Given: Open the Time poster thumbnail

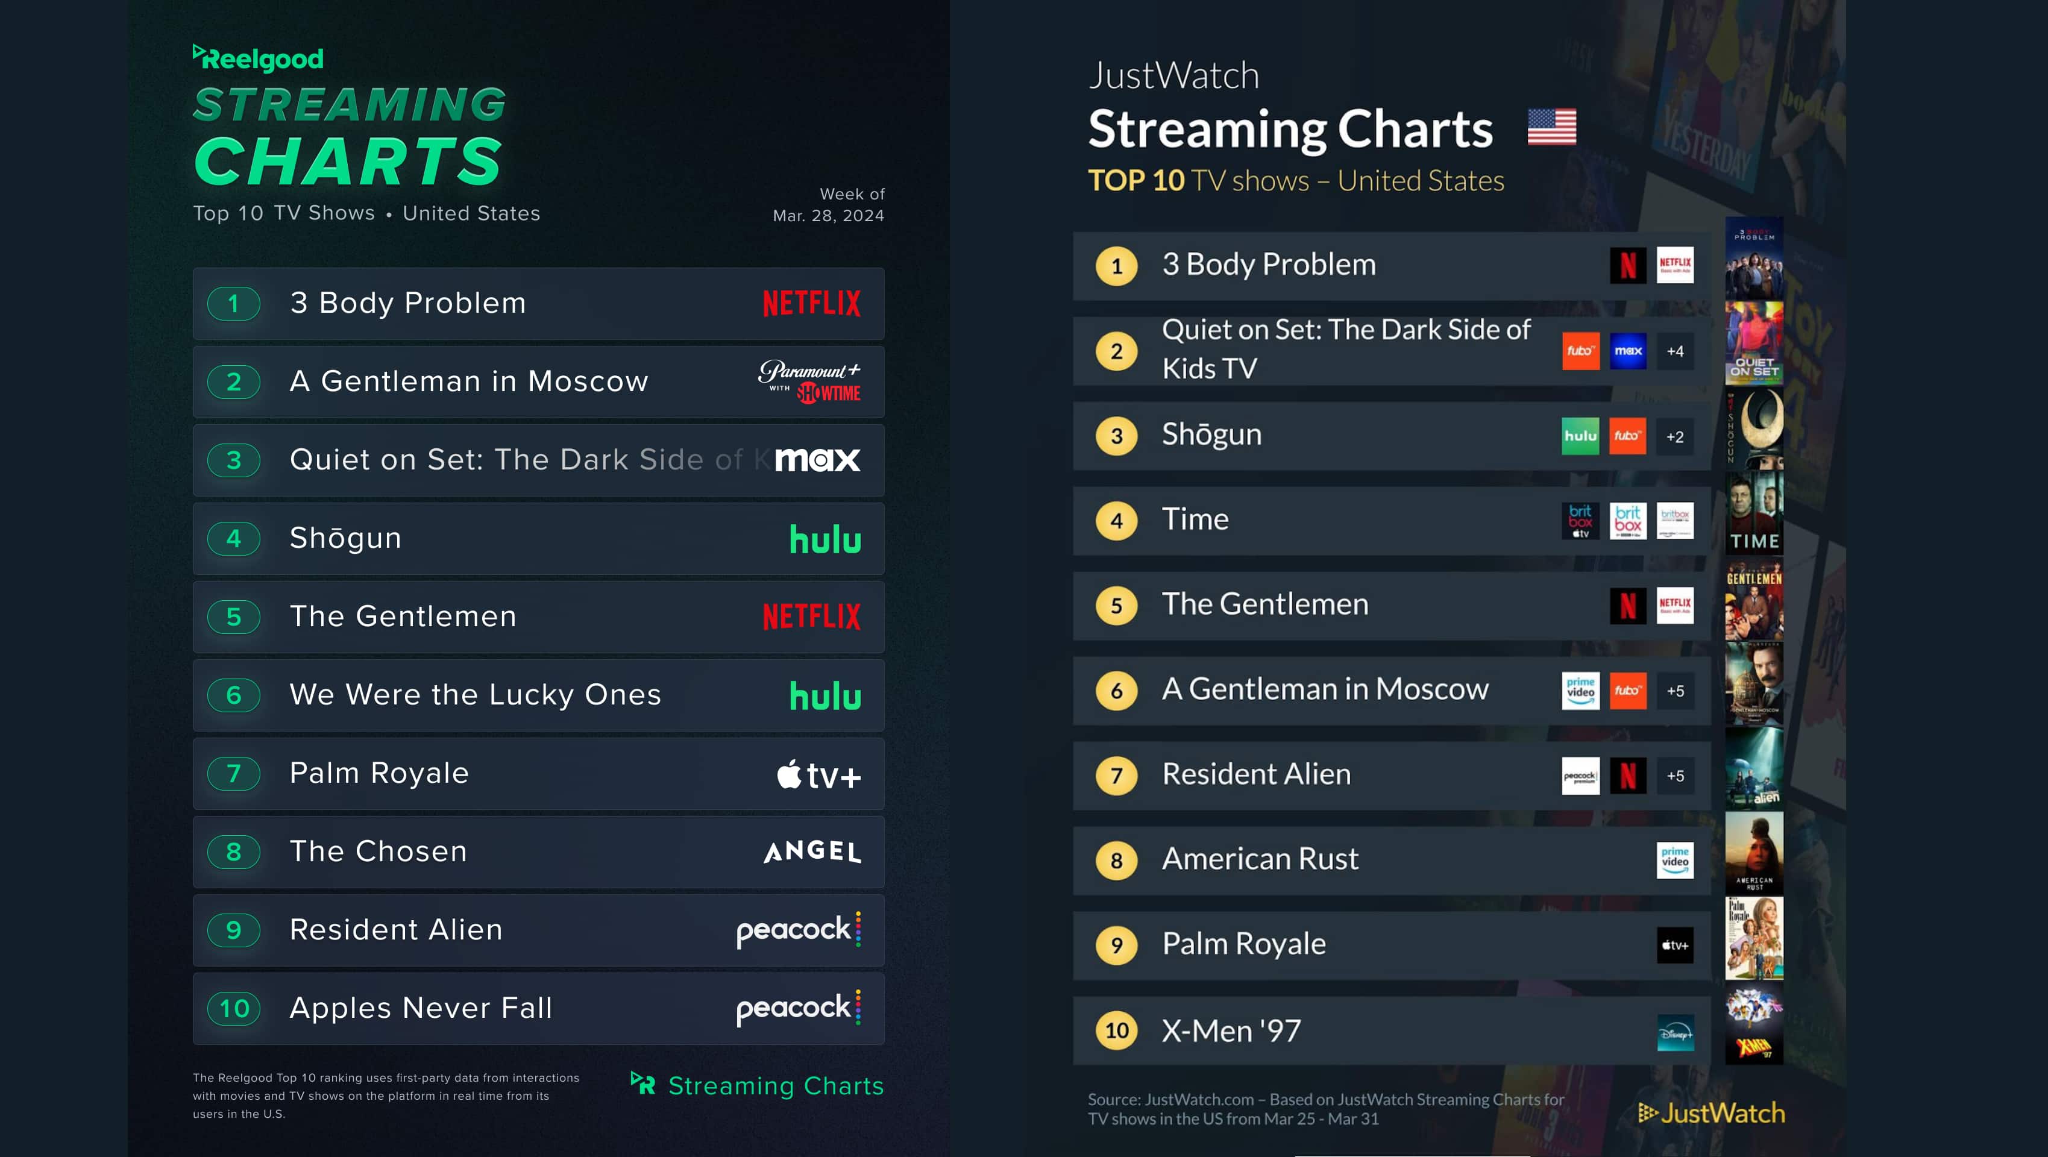Looking at the screenshot, I should [1754, 513].
